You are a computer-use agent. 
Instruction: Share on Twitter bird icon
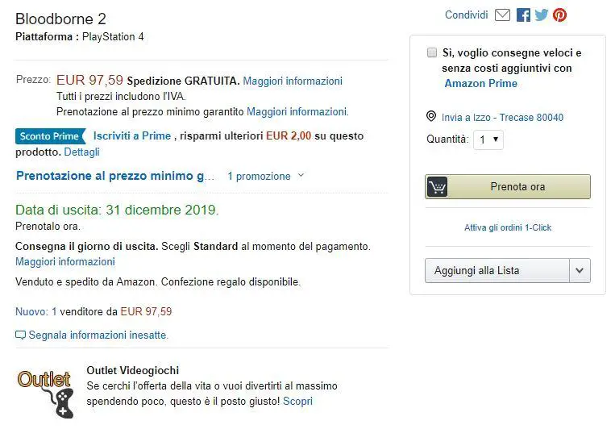542,15
